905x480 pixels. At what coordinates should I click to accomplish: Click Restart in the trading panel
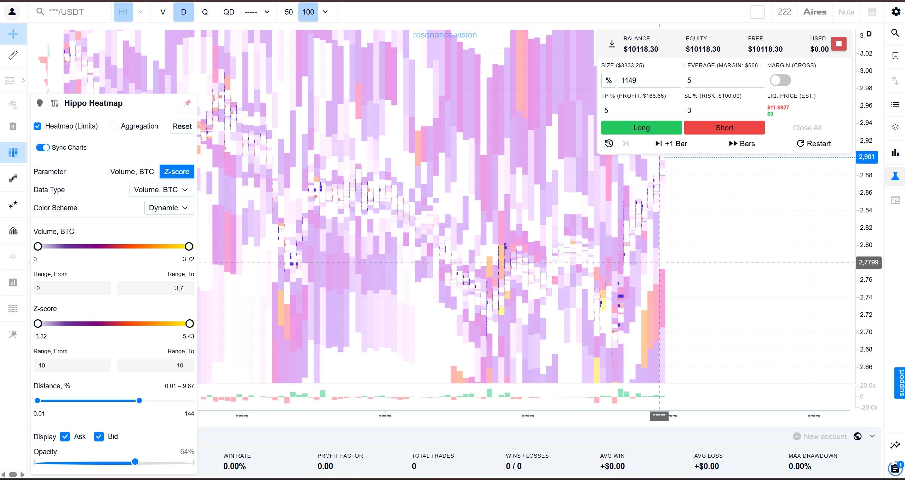pyautogui.click(x=813, y=143)
